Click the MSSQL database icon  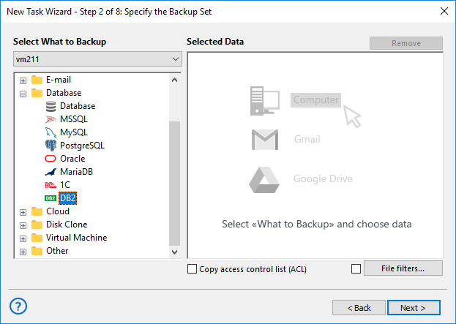[51, 119]
